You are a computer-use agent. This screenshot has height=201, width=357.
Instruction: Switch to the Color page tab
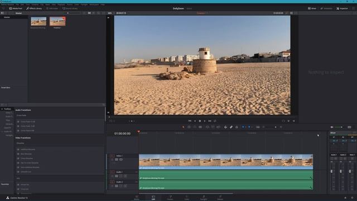(x=187, y=198)
